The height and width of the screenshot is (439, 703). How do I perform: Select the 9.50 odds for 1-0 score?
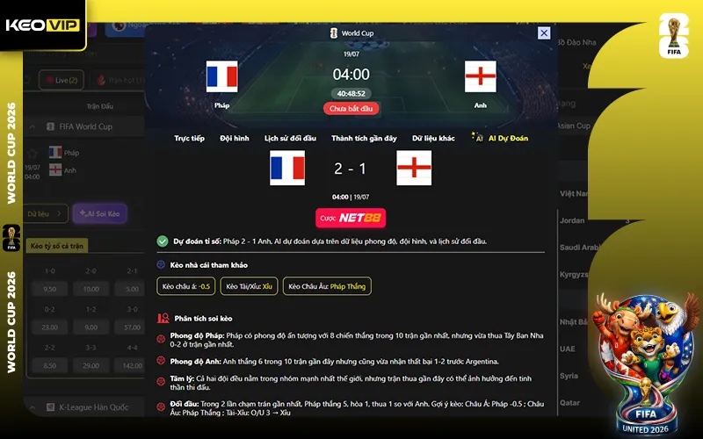50,289
